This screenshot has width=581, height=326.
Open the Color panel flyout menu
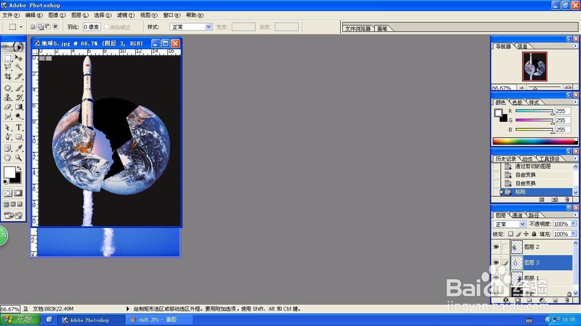click(x=575, y=102)
